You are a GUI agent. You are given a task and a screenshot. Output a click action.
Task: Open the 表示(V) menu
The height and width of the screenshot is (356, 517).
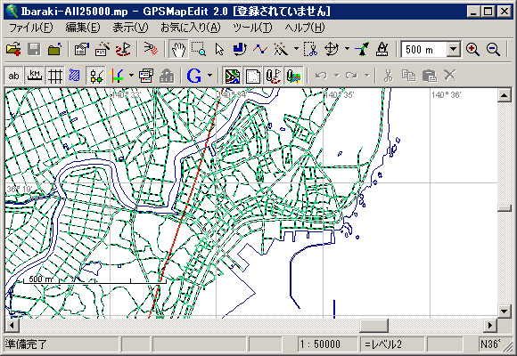coord(130,28)
